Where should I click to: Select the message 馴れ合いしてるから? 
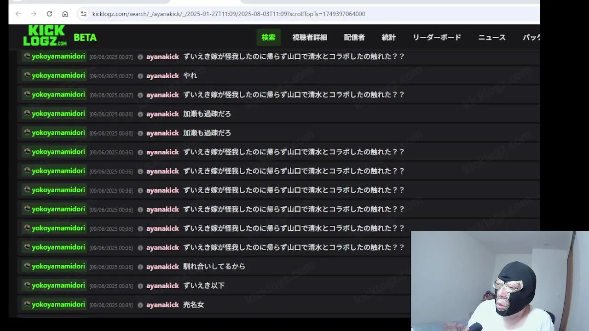[214, 266]
